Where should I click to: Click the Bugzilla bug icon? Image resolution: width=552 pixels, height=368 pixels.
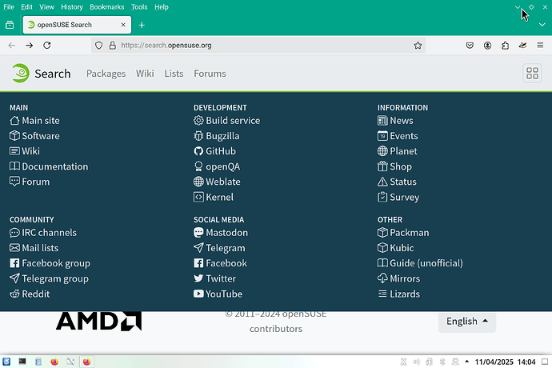coord(198,136)
